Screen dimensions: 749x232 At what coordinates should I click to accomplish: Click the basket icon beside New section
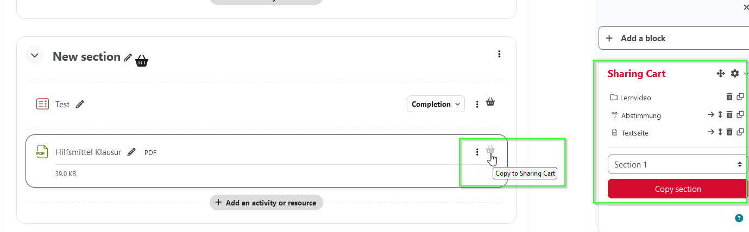tap(142, 60)
